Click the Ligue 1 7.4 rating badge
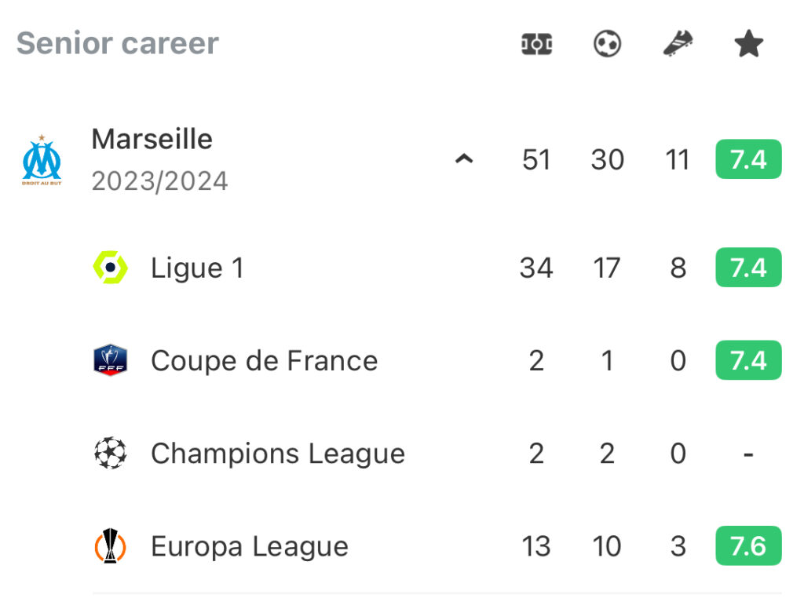The height and width of the screenshot is (609, 804). [748, 267]
